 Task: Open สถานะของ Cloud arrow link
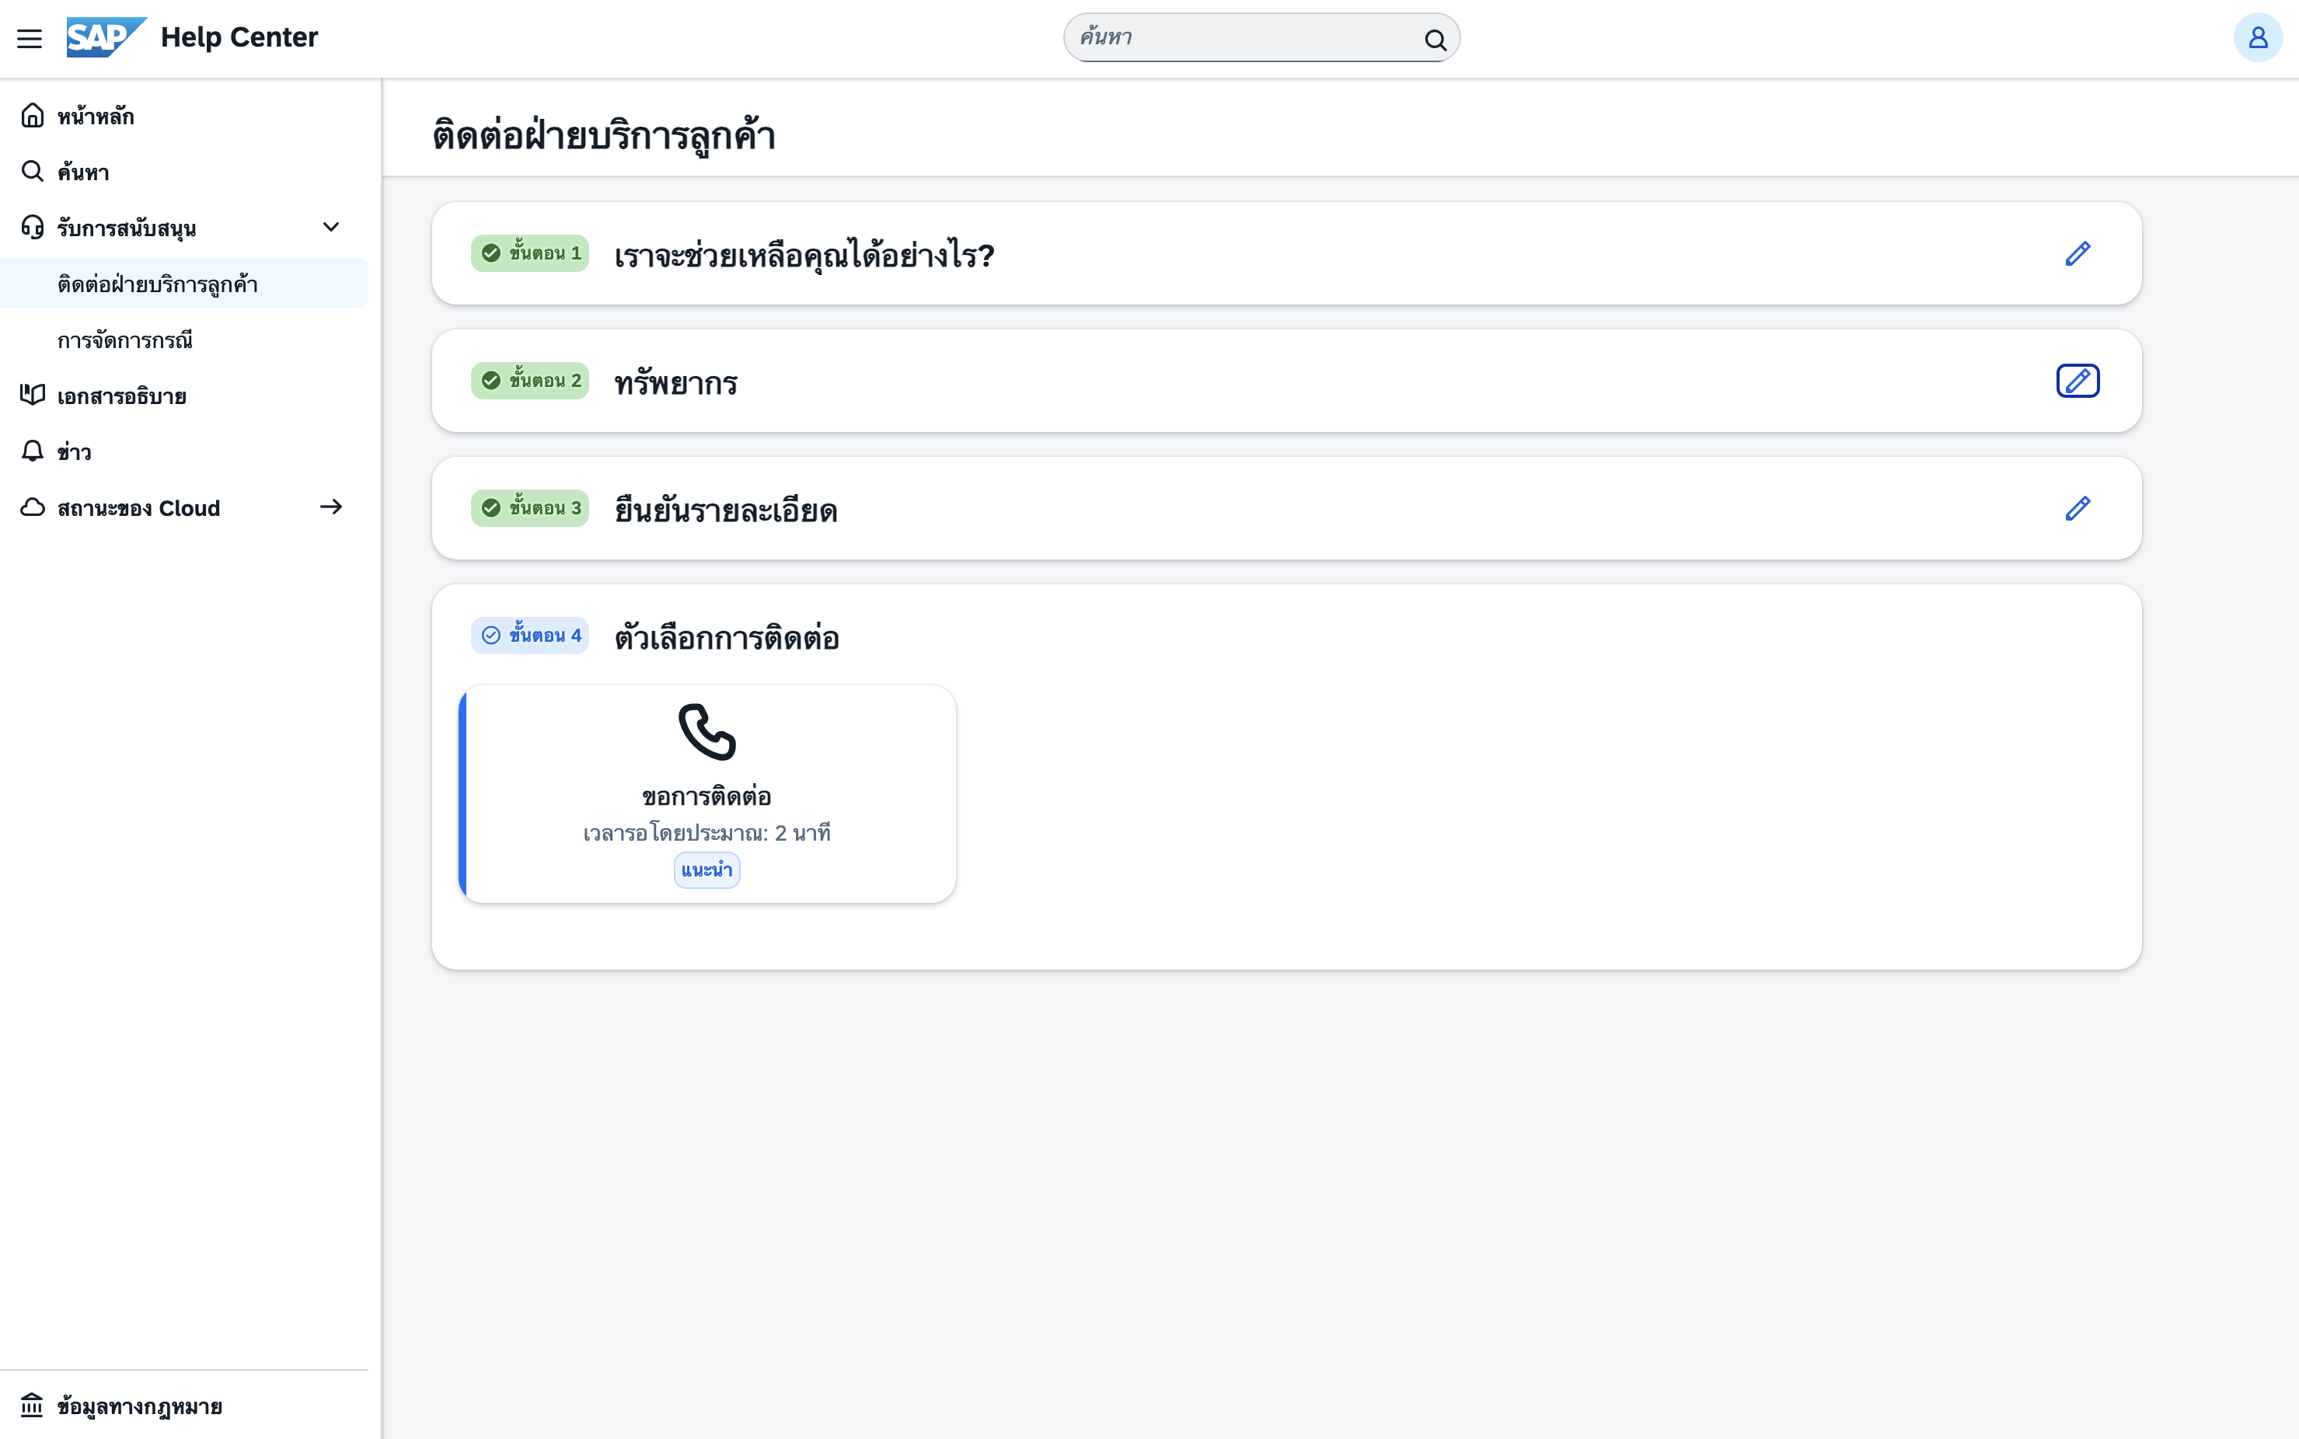pyautogui.click(x=330, y=507)
